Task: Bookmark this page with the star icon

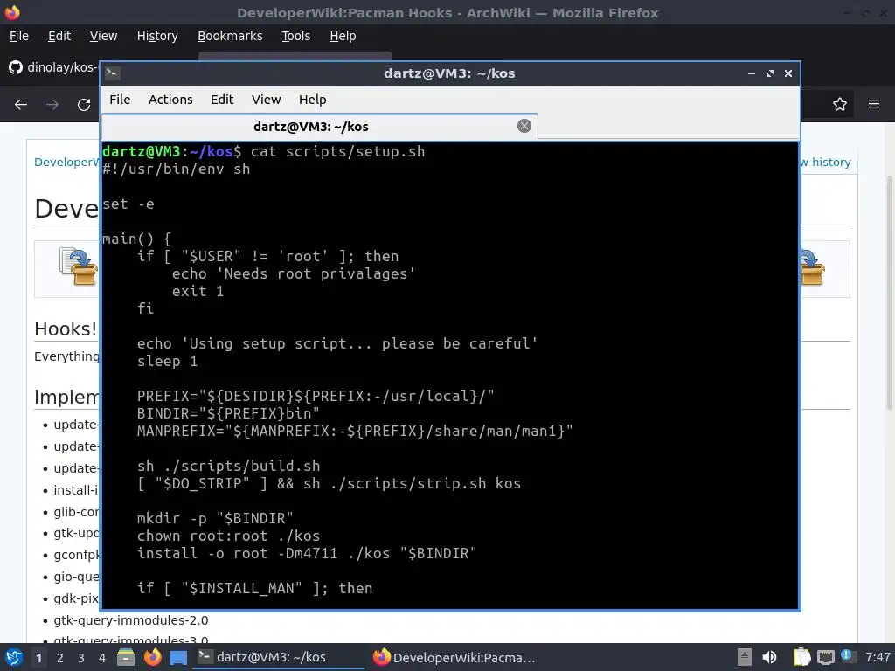Action: pos(840,105)
